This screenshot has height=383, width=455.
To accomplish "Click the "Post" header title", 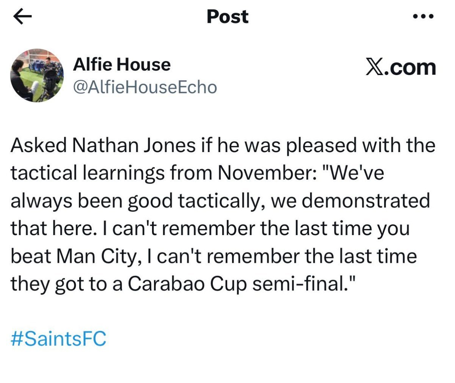I will coord(227,17).
